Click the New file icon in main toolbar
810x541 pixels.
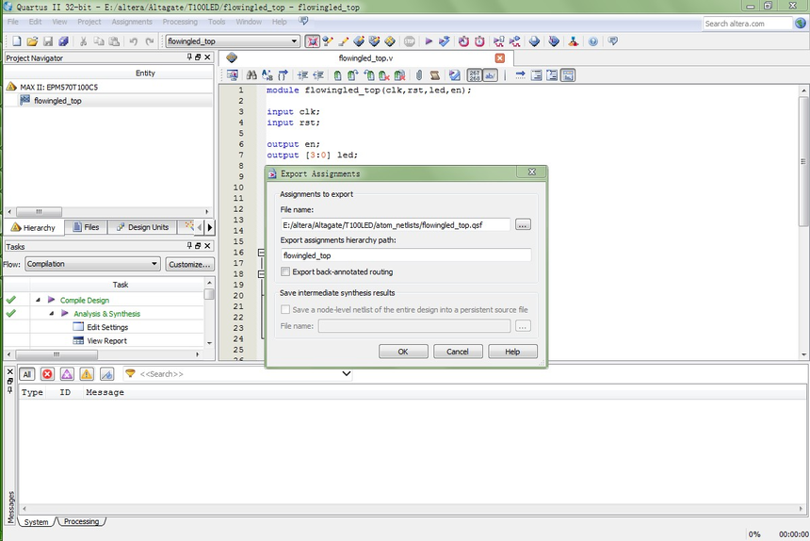tap(17, 41)
